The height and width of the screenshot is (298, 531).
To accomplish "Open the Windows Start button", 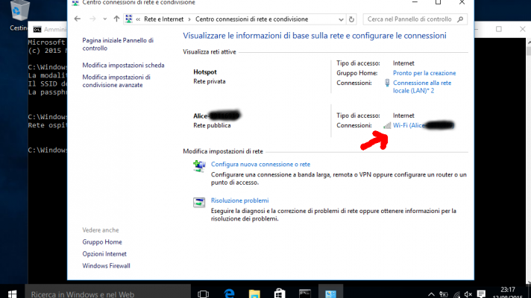I will (12, 294).
